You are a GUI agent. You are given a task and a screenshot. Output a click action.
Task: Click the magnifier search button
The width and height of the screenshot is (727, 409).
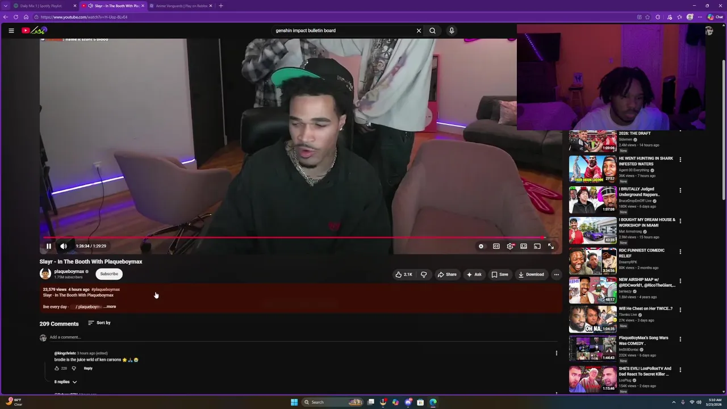(x=432, y=31)
